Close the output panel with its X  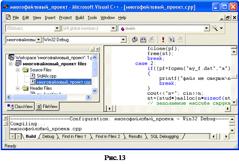6,118
